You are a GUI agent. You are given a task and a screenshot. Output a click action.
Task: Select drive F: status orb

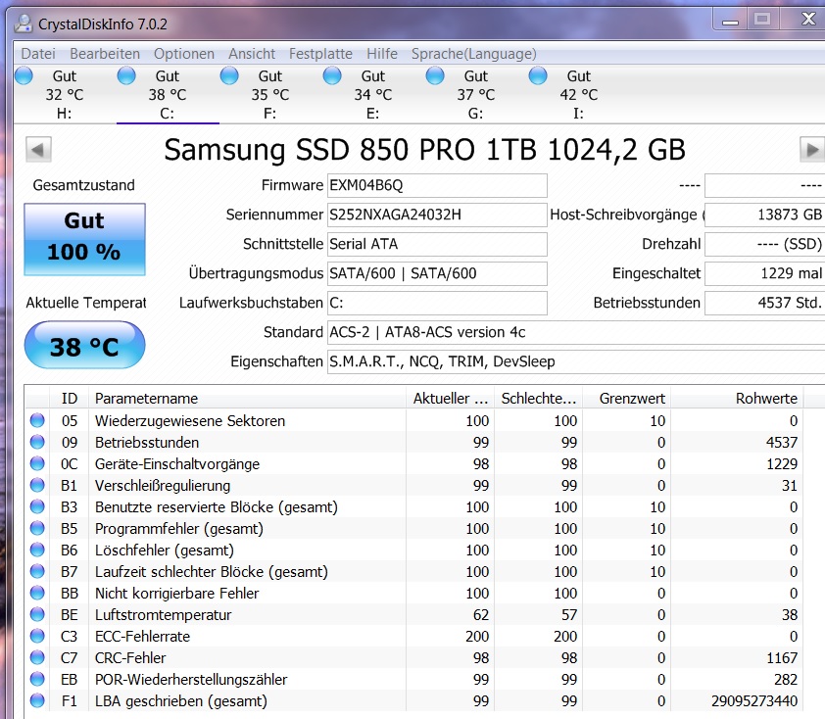pos(229,75)
